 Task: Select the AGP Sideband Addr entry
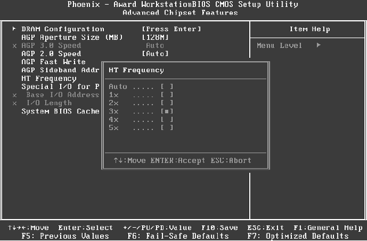pos(60,70)
